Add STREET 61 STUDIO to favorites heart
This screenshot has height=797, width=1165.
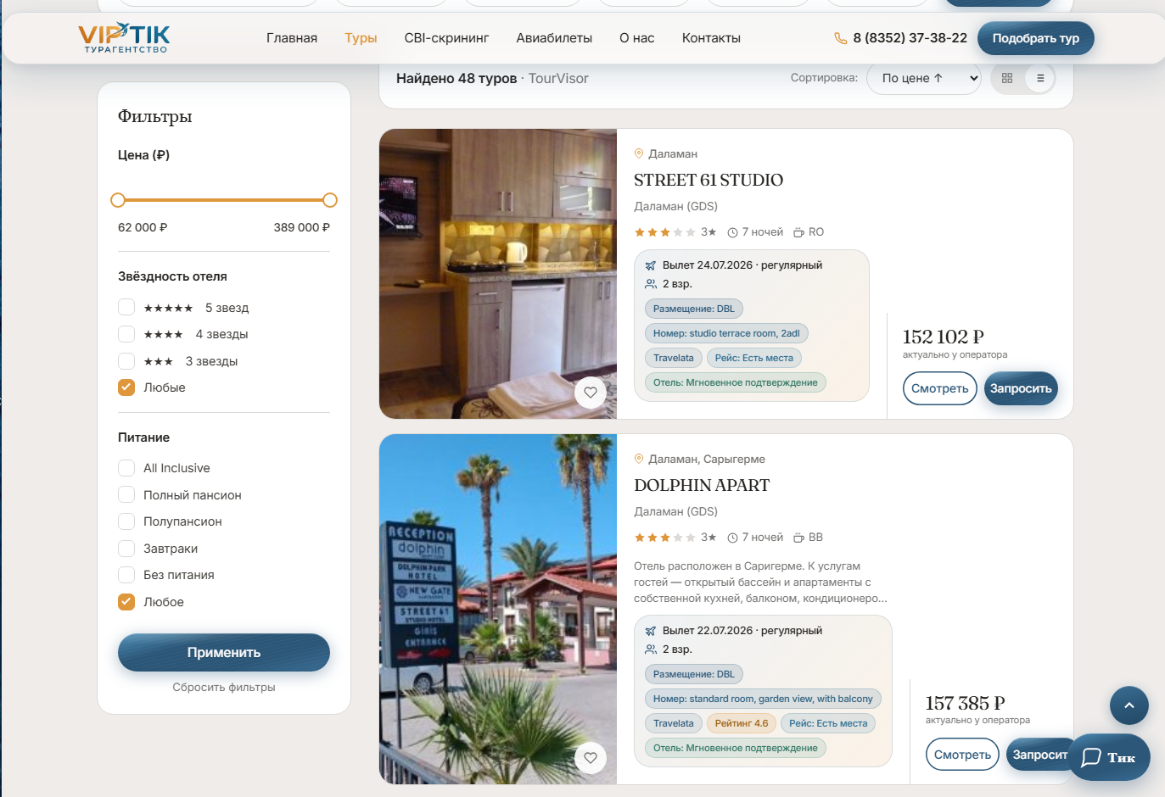point(591,392)
